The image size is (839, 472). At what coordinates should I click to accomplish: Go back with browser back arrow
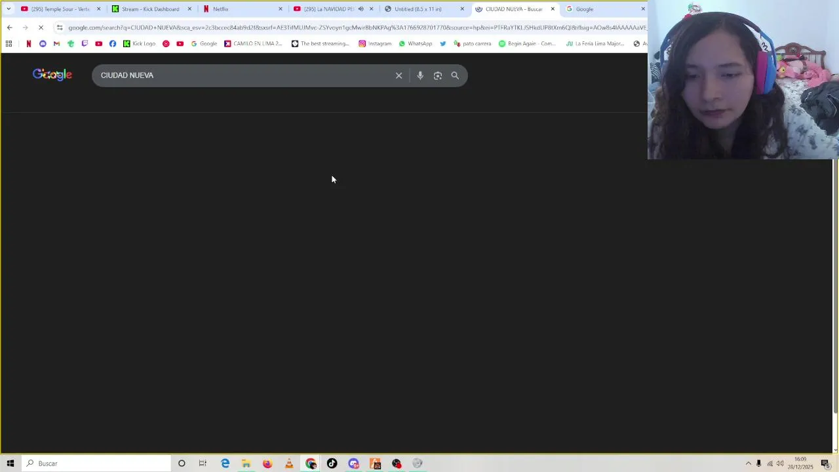click(x=9, y=28)
